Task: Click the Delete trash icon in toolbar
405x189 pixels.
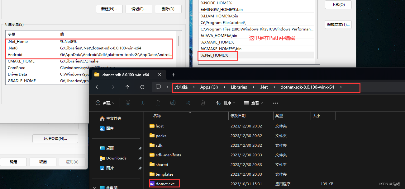Action: click(203, 103)
